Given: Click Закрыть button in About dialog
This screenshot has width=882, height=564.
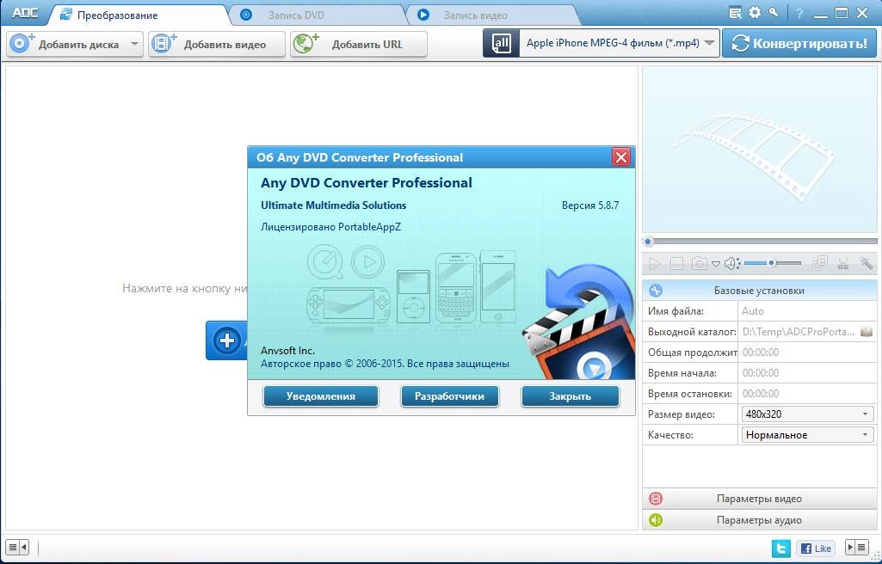Looking at the screenshot, I should [x=570, y=396].
